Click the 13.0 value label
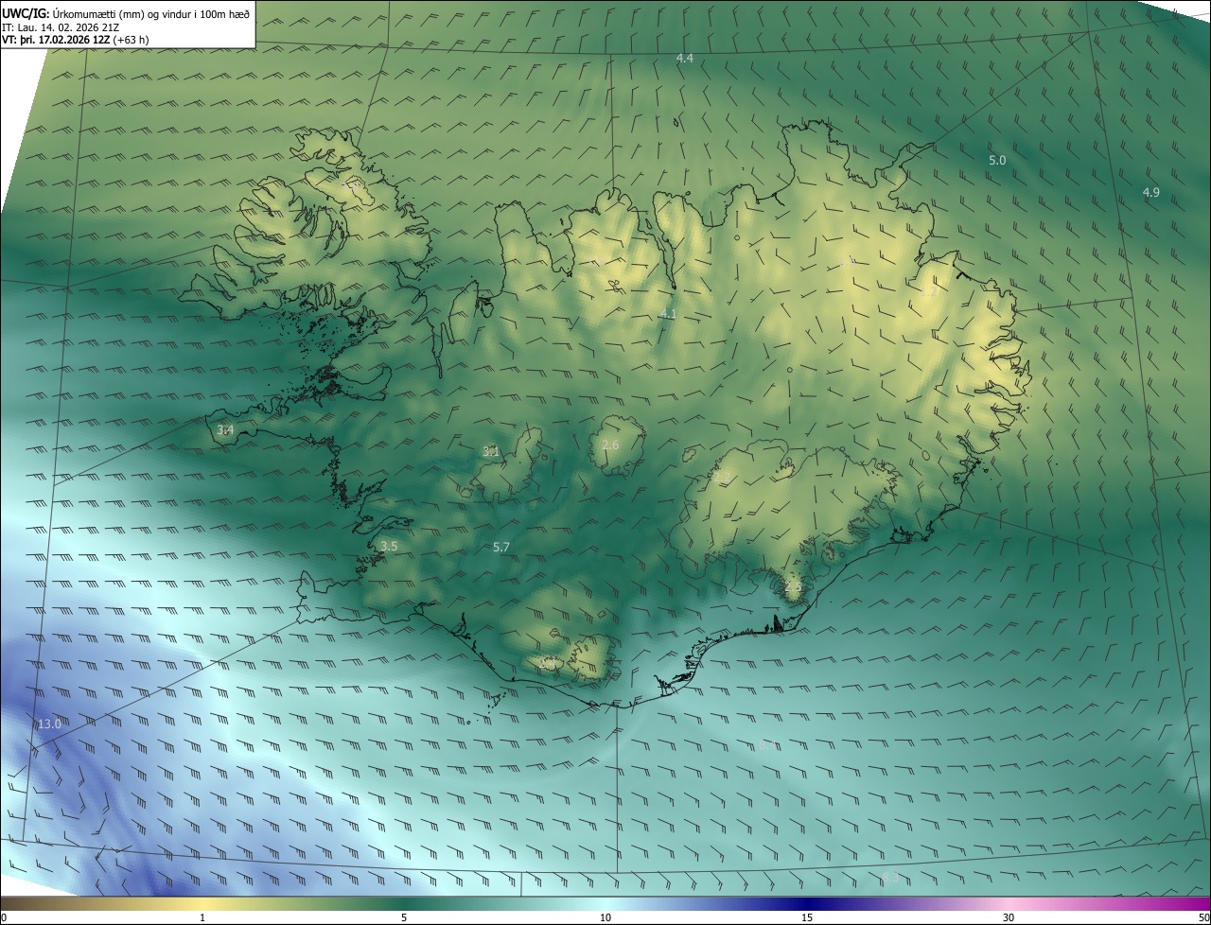This screenshot has height=925, width=1211. click(x=49, y=724)
